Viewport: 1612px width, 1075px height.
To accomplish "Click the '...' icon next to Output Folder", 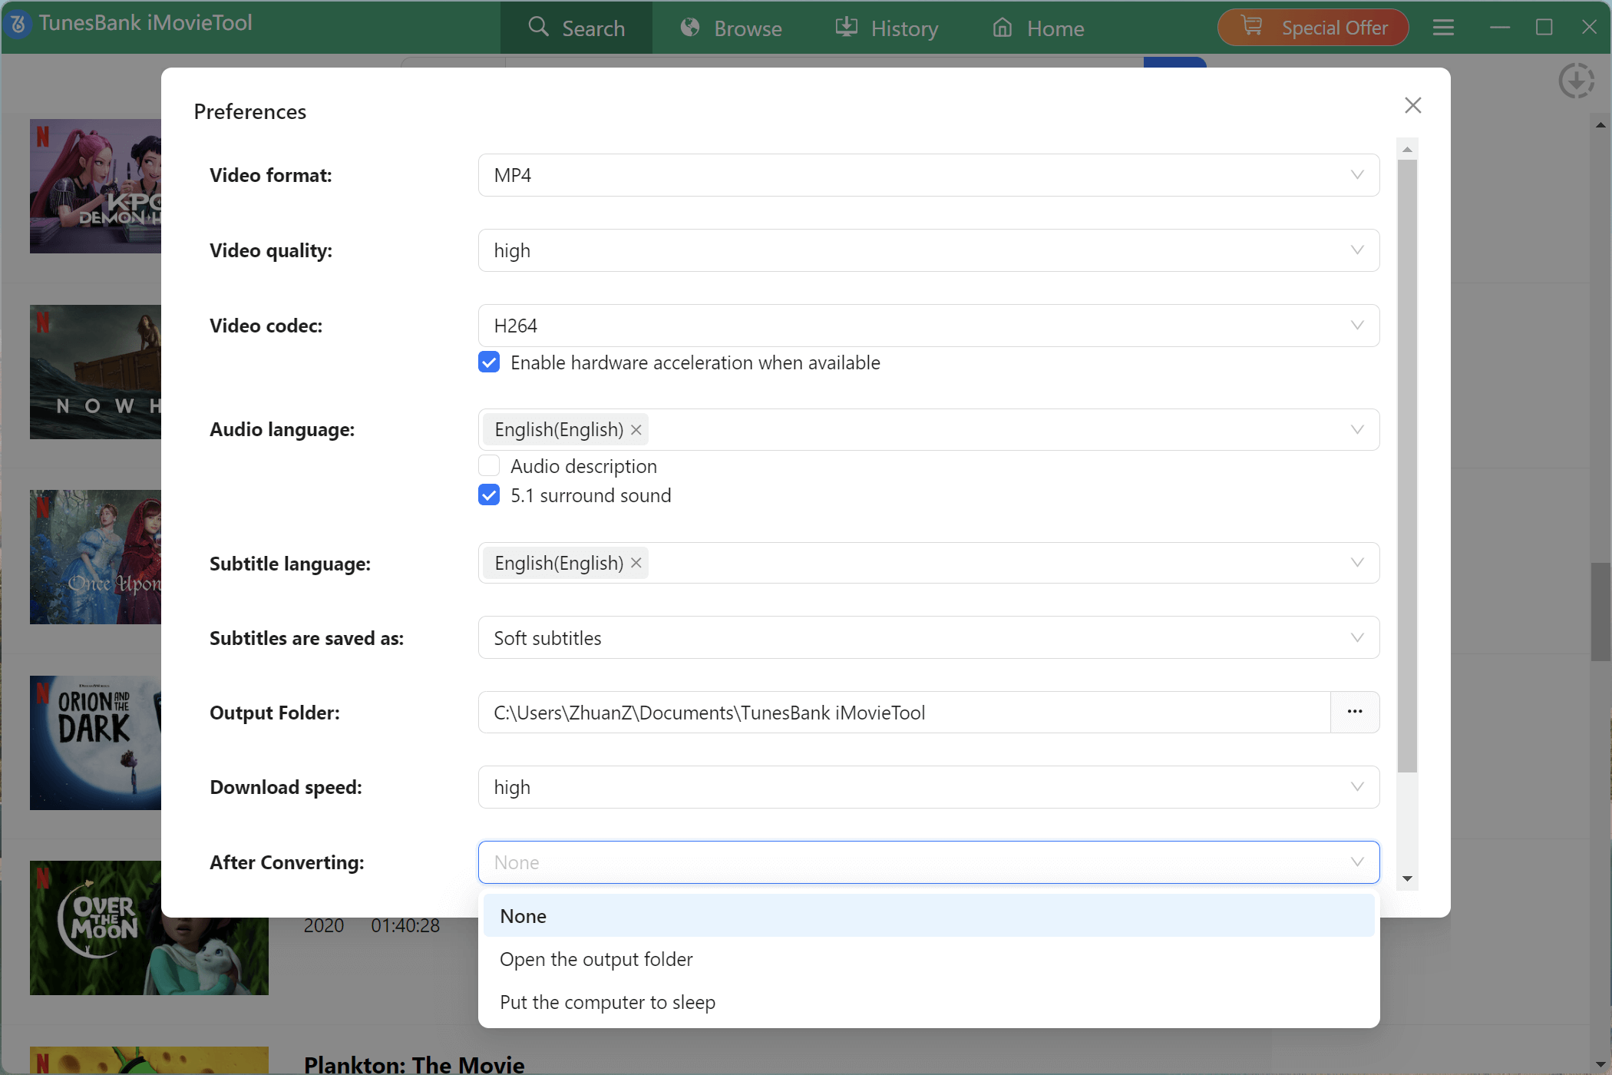I will pyautogui.click(x=1355, y=713).
